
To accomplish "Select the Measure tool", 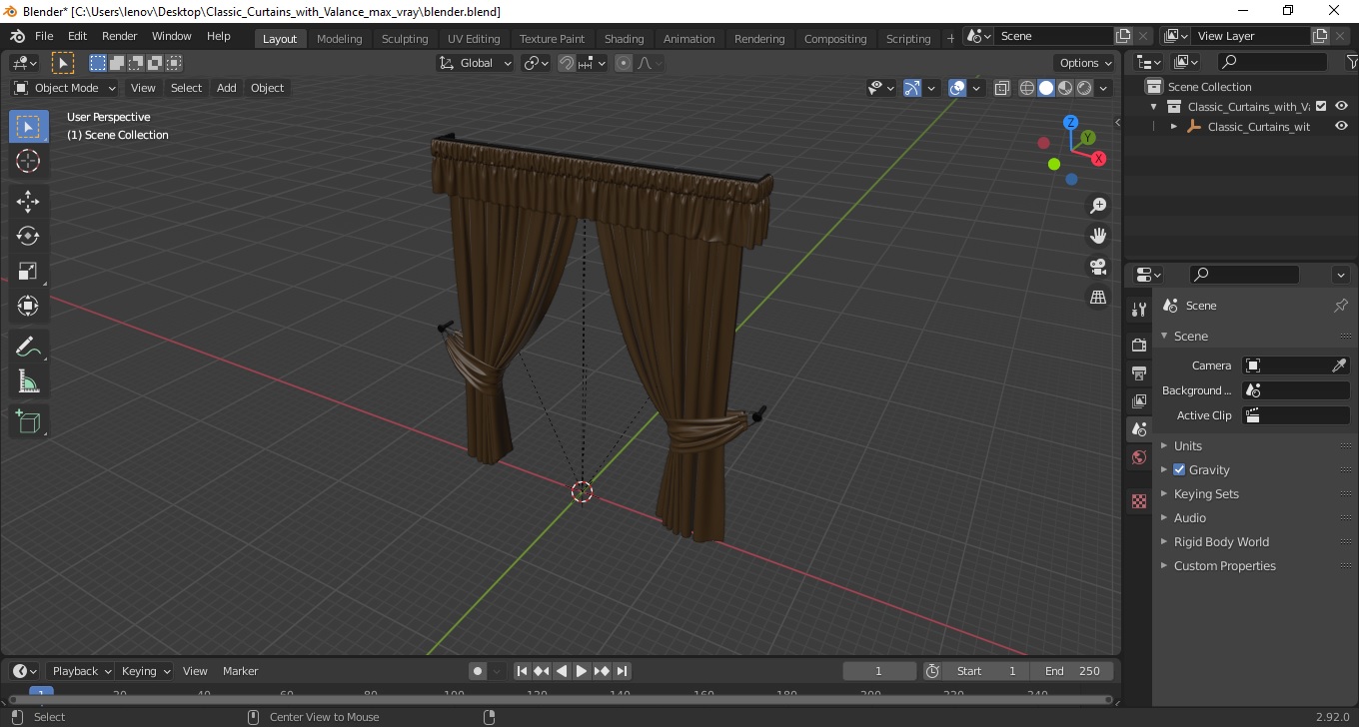I will tap(28, 381).
